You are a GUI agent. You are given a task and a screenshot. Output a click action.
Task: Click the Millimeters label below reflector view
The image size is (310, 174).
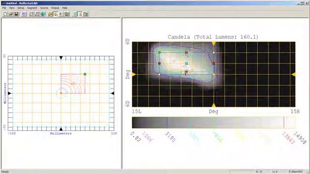pyautogui.click(x=61, y=133)
